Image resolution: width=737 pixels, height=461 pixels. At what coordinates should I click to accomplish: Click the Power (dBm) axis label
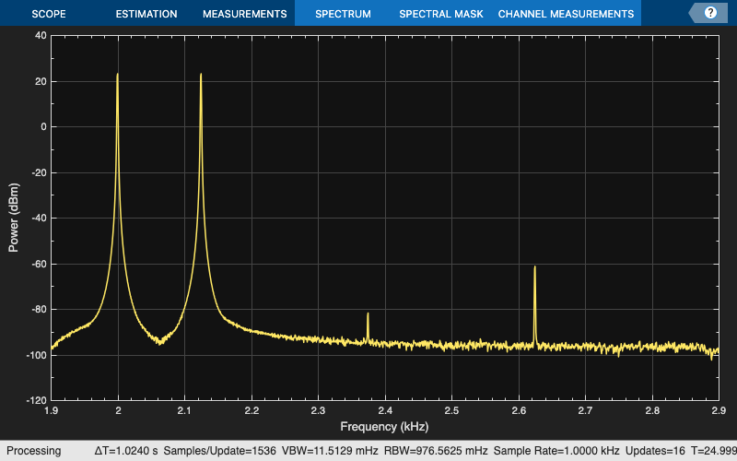14,218
